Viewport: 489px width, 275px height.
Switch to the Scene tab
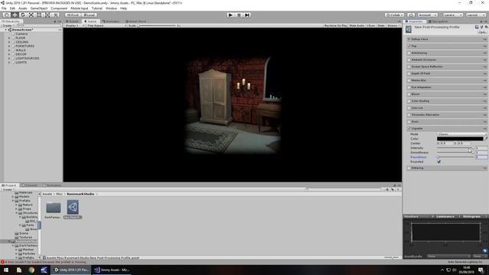[x=73, y=21]
